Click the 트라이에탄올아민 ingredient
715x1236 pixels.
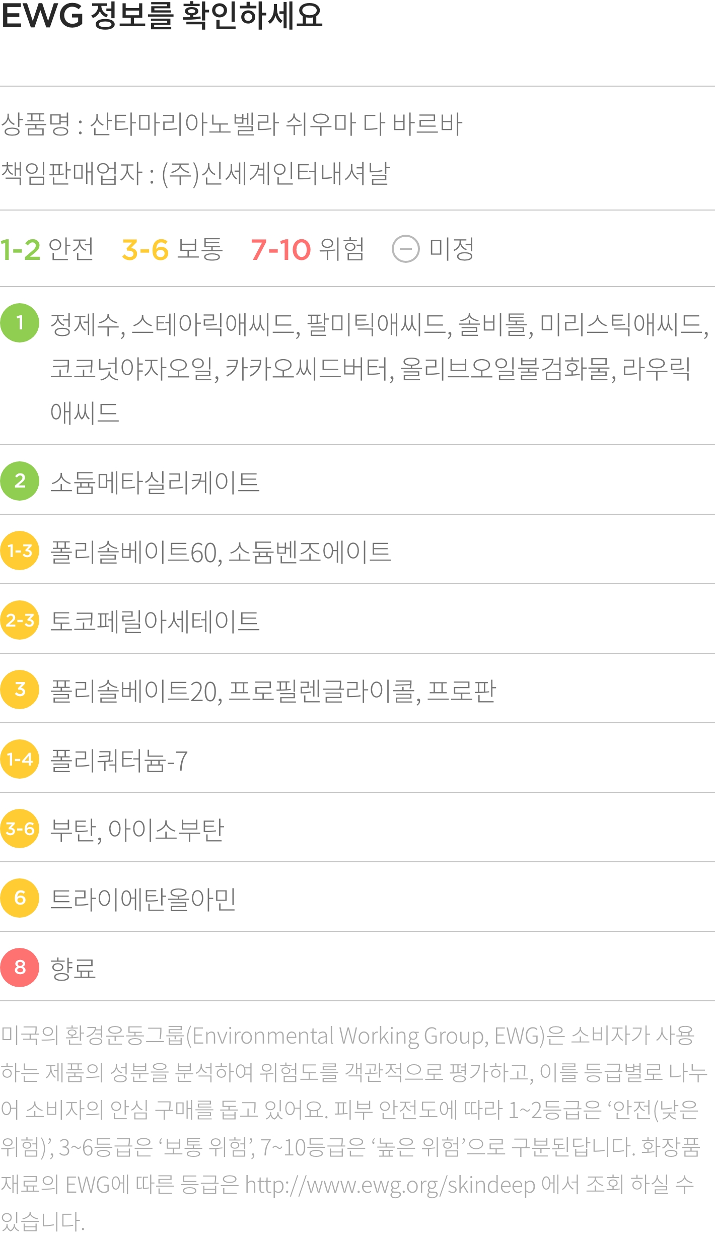pyautogui.click(x=144, y=899)
